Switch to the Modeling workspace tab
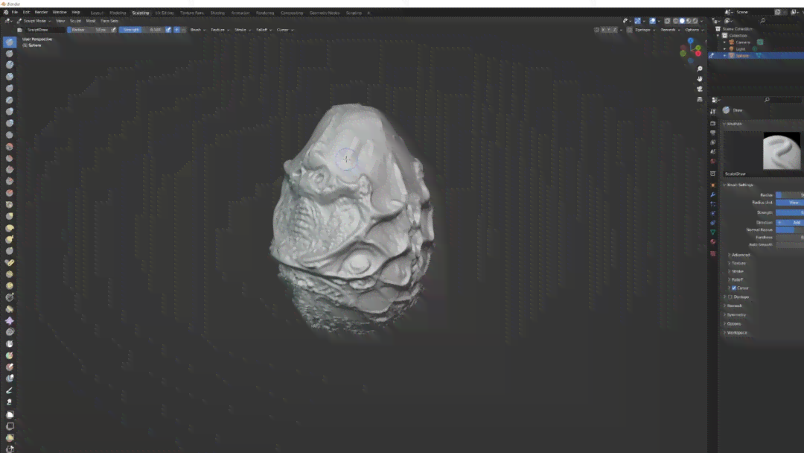This screenshot has width=804, height=453. click(118, 13)
